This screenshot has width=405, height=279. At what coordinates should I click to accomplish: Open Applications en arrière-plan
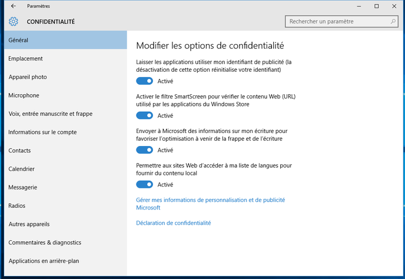click(65, 261)
